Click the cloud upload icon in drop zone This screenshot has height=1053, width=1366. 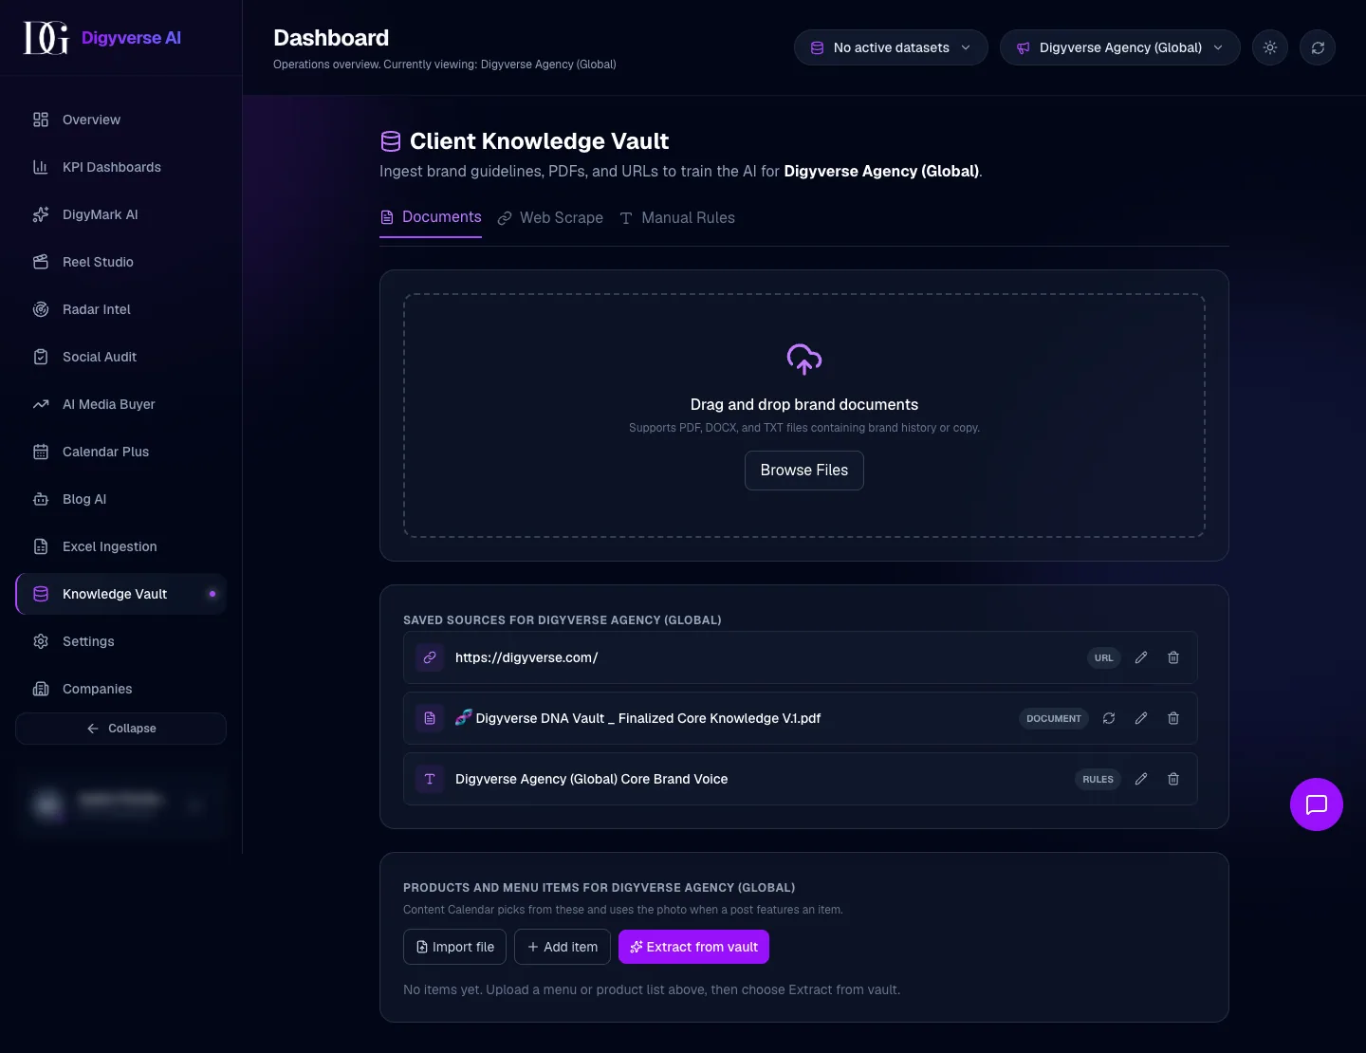(804, 359)
